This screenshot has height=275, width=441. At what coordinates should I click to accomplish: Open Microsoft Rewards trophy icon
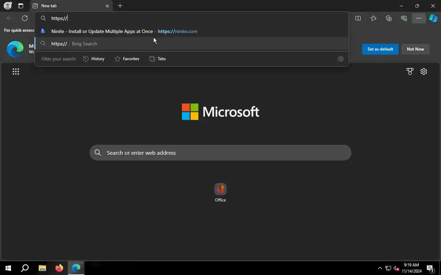[410, 71]
